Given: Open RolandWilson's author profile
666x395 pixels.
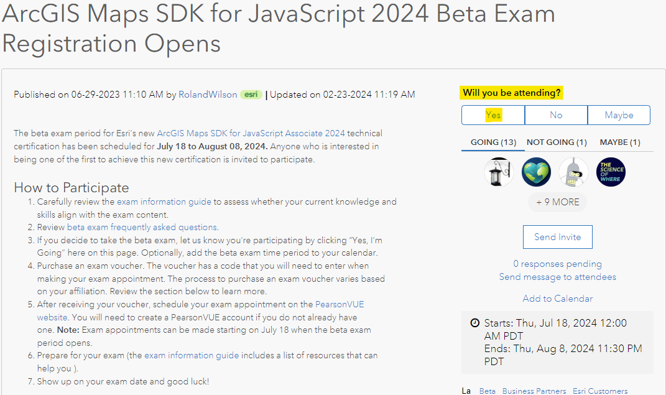Looking at the screenshot, I should (208, 95).
